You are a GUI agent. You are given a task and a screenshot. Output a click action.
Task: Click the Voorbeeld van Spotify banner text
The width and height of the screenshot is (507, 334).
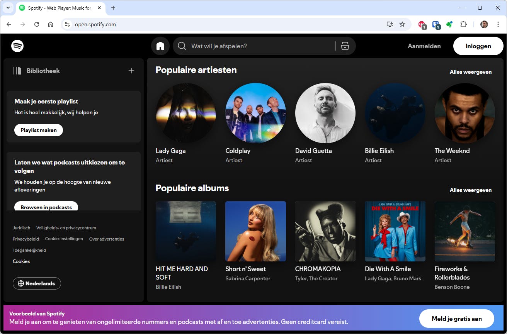tap(37, 314)
